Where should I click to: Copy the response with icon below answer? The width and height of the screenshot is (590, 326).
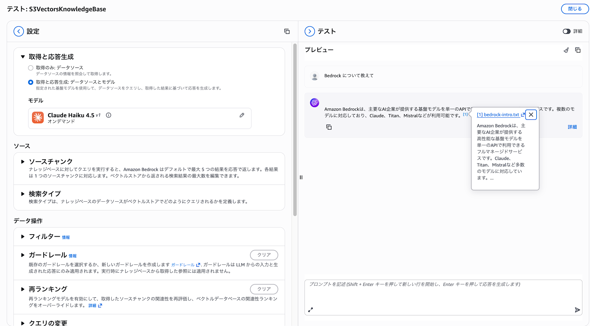(329, 127)
